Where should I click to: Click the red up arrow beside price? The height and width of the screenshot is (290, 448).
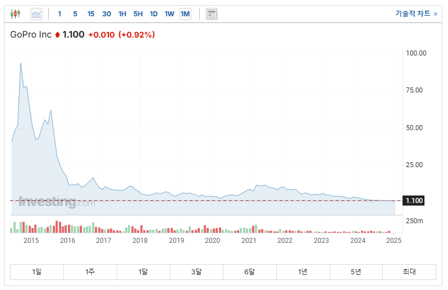(x=57, y=35)
